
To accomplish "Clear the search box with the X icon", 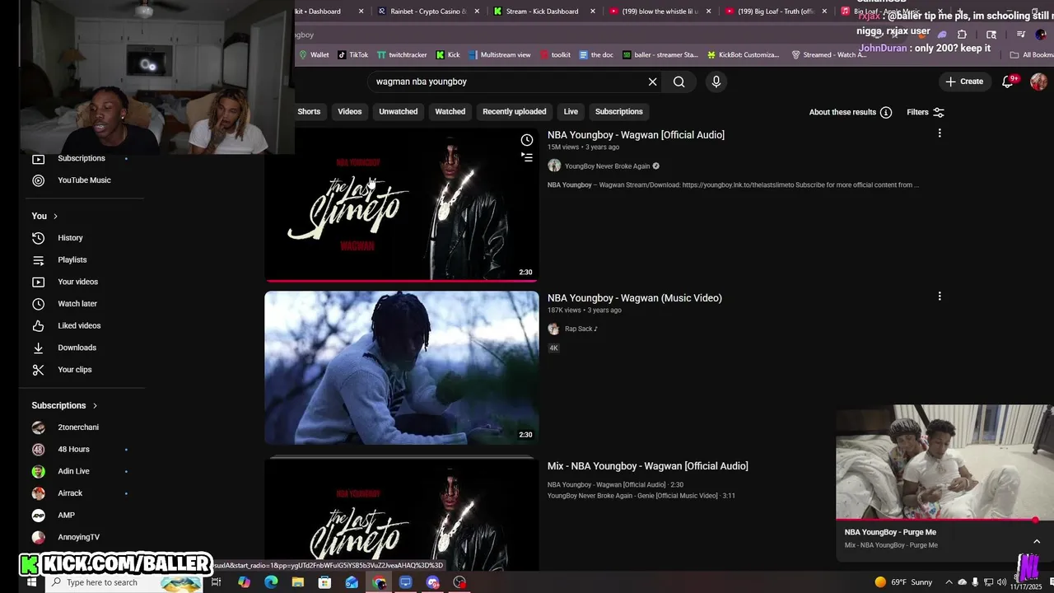I will click(x=652, y=82).
